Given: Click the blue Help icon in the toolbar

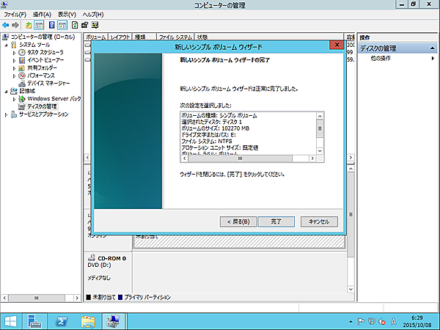Looking at the screenshot, I should pos(52,25).
